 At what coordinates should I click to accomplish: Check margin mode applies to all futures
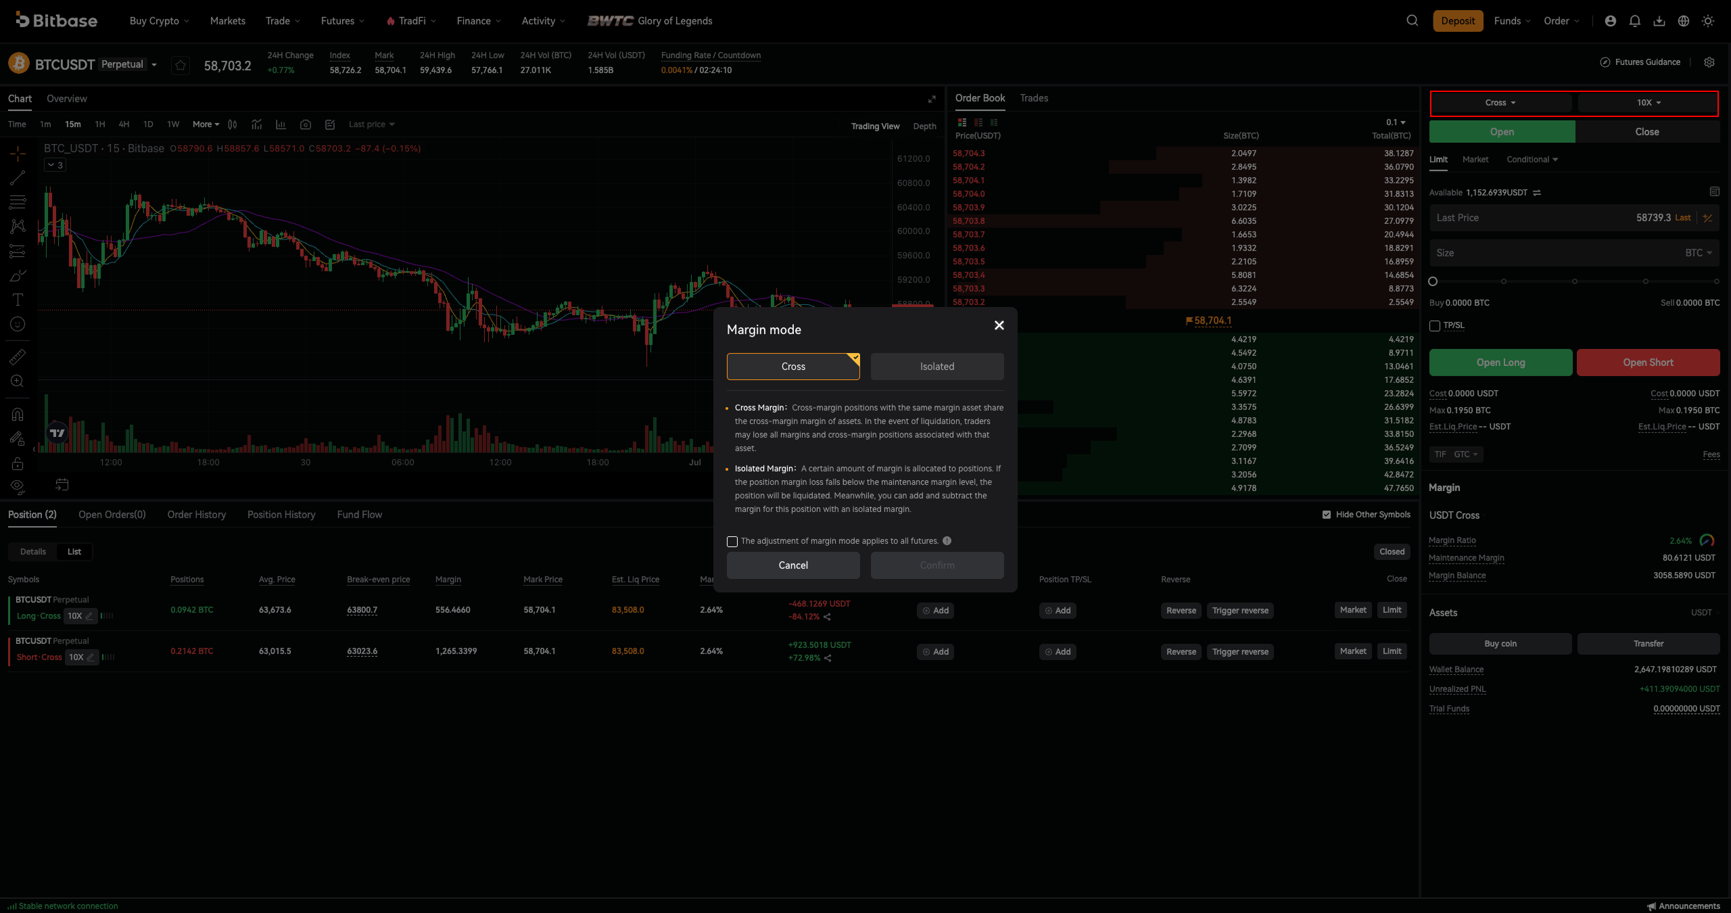[x=732, y=542]
